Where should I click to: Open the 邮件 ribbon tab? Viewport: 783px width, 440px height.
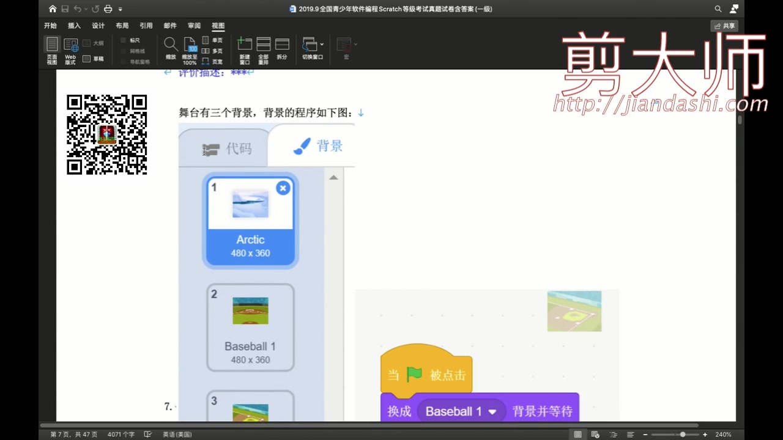(x=170, y=26)
